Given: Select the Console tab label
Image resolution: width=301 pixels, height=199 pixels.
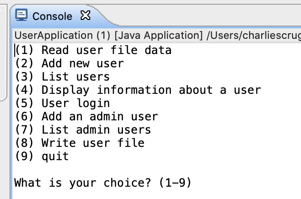Looking at the screenshot, I should [x=52, y=16].
